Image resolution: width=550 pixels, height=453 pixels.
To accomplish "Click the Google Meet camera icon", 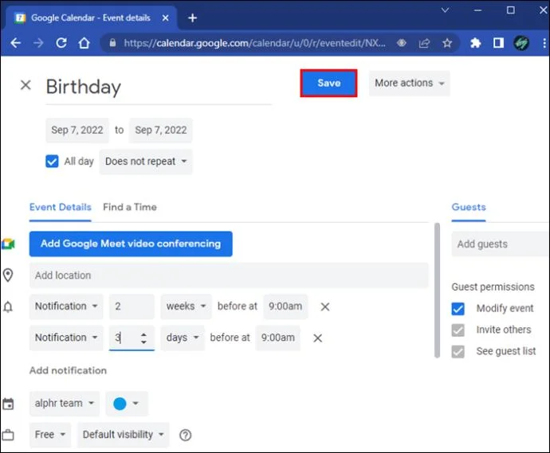I will point(8,244).
